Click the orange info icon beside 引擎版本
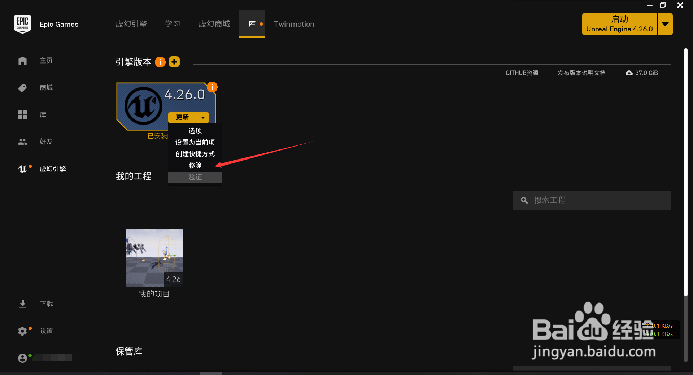 pyautogui.click(x=160, y=62)
